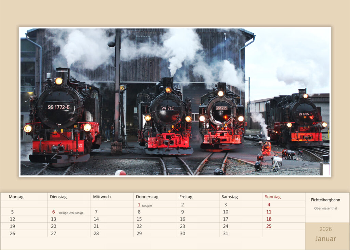The height and width of the screenshot is (250, 350).
Task: Click Friday date 16
Action: point(183,219)
